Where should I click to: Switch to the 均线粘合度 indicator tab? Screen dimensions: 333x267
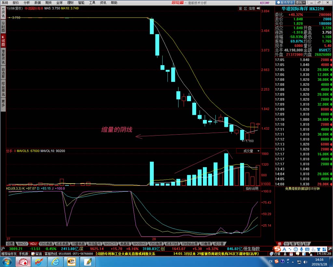pyautogui.click(x=190, y=244)
